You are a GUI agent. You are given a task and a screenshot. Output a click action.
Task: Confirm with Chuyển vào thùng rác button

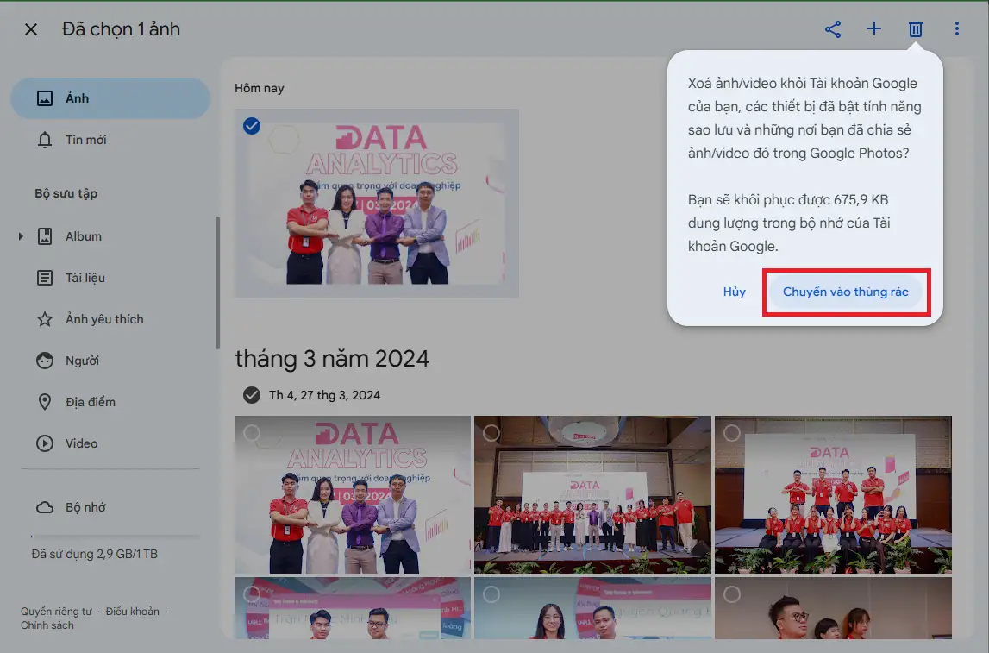point(845,292)
